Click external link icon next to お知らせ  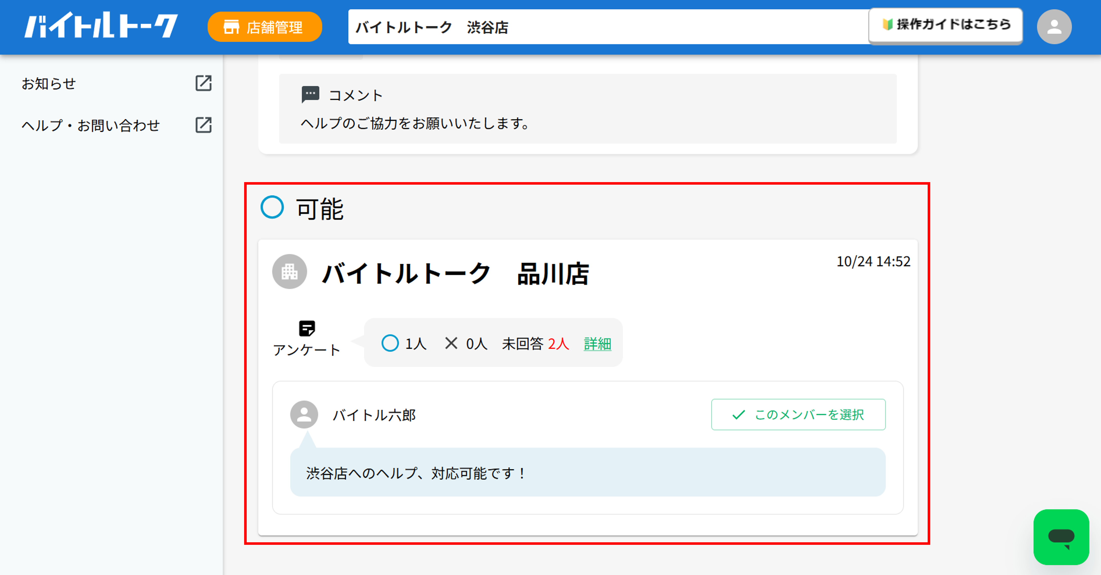pyautogui.click(x=204, y=83)
